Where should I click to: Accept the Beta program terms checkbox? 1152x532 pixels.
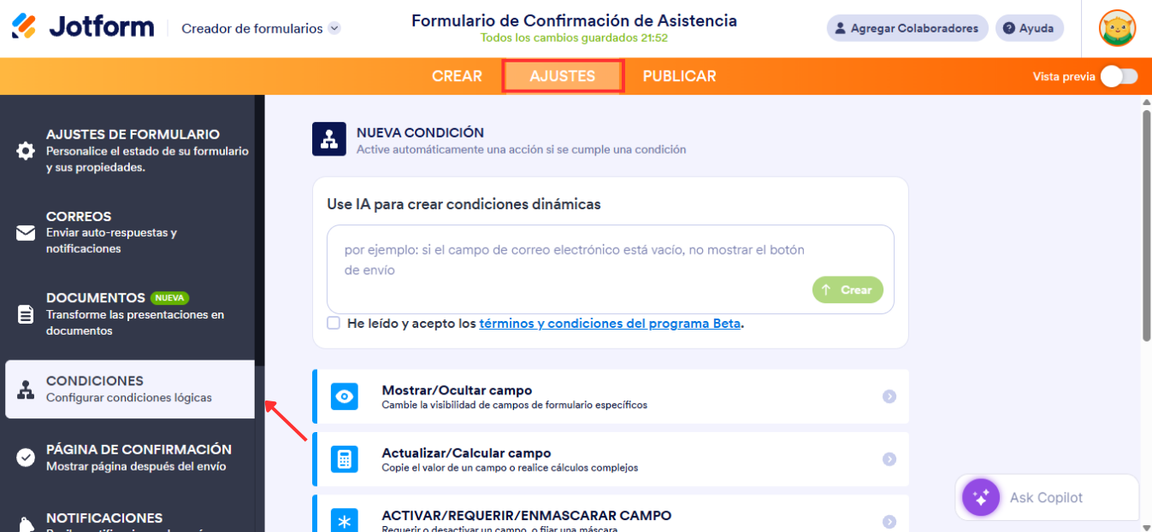click(x=334, y=323)
